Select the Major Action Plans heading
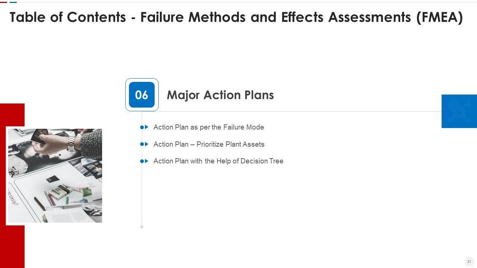 point(220,95)
